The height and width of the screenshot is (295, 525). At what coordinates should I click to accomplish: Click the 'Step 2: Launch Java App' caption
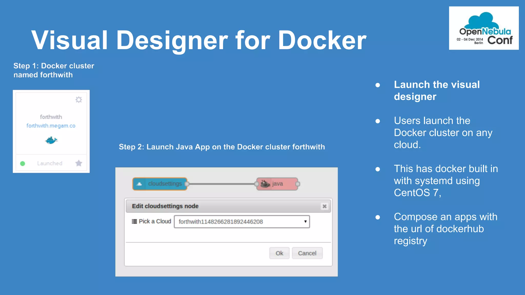coord(222,147)
